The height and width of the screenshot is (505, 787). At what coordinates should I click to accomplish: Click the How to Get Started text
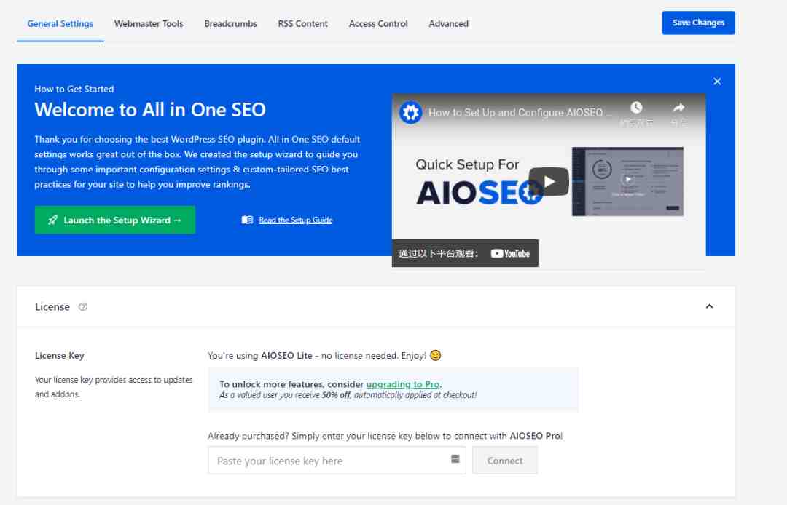click(74, 89)
